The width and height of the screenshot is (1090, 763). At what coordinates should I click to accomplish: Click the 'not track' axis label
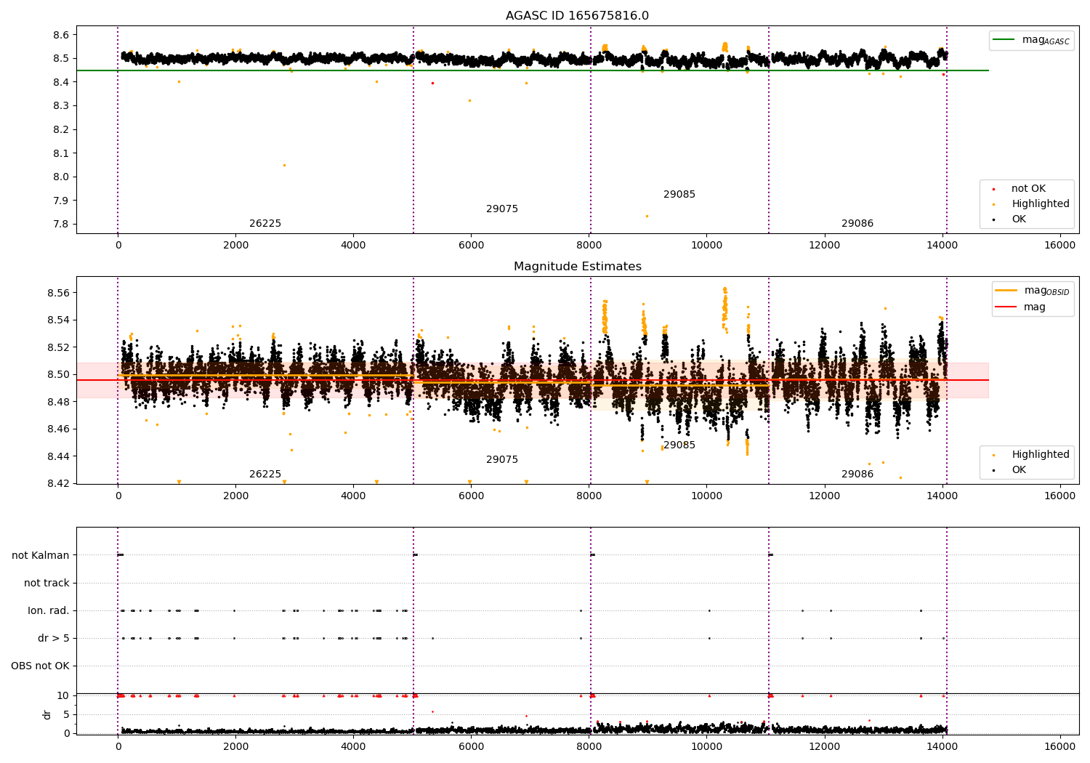click(x=47, y=583)
